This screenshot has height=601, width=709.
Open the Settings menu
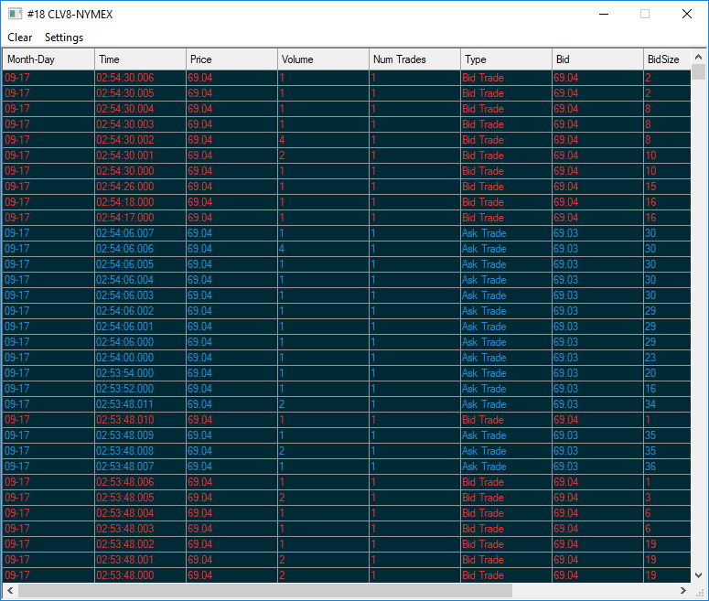pyautogui.click(x=64, y=38)
